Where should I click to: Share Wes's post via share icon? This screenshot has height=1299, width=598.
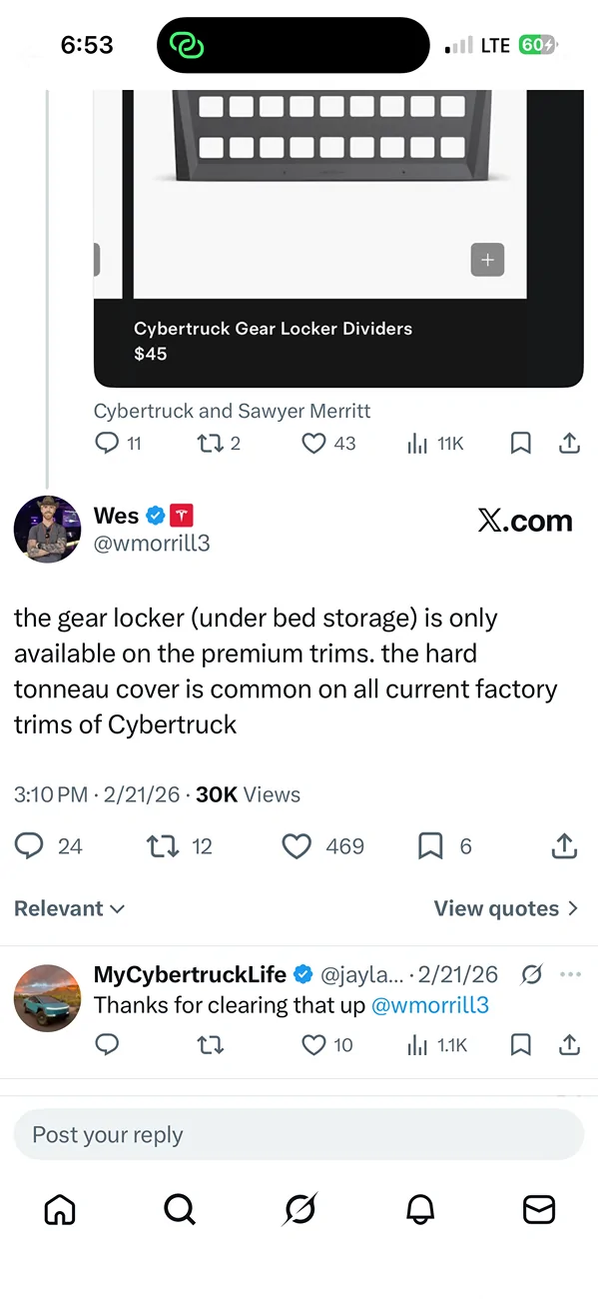pos(564,846)
